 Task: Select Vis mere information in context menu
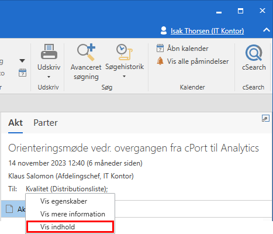pyautogui.click(x=70, y=214)
